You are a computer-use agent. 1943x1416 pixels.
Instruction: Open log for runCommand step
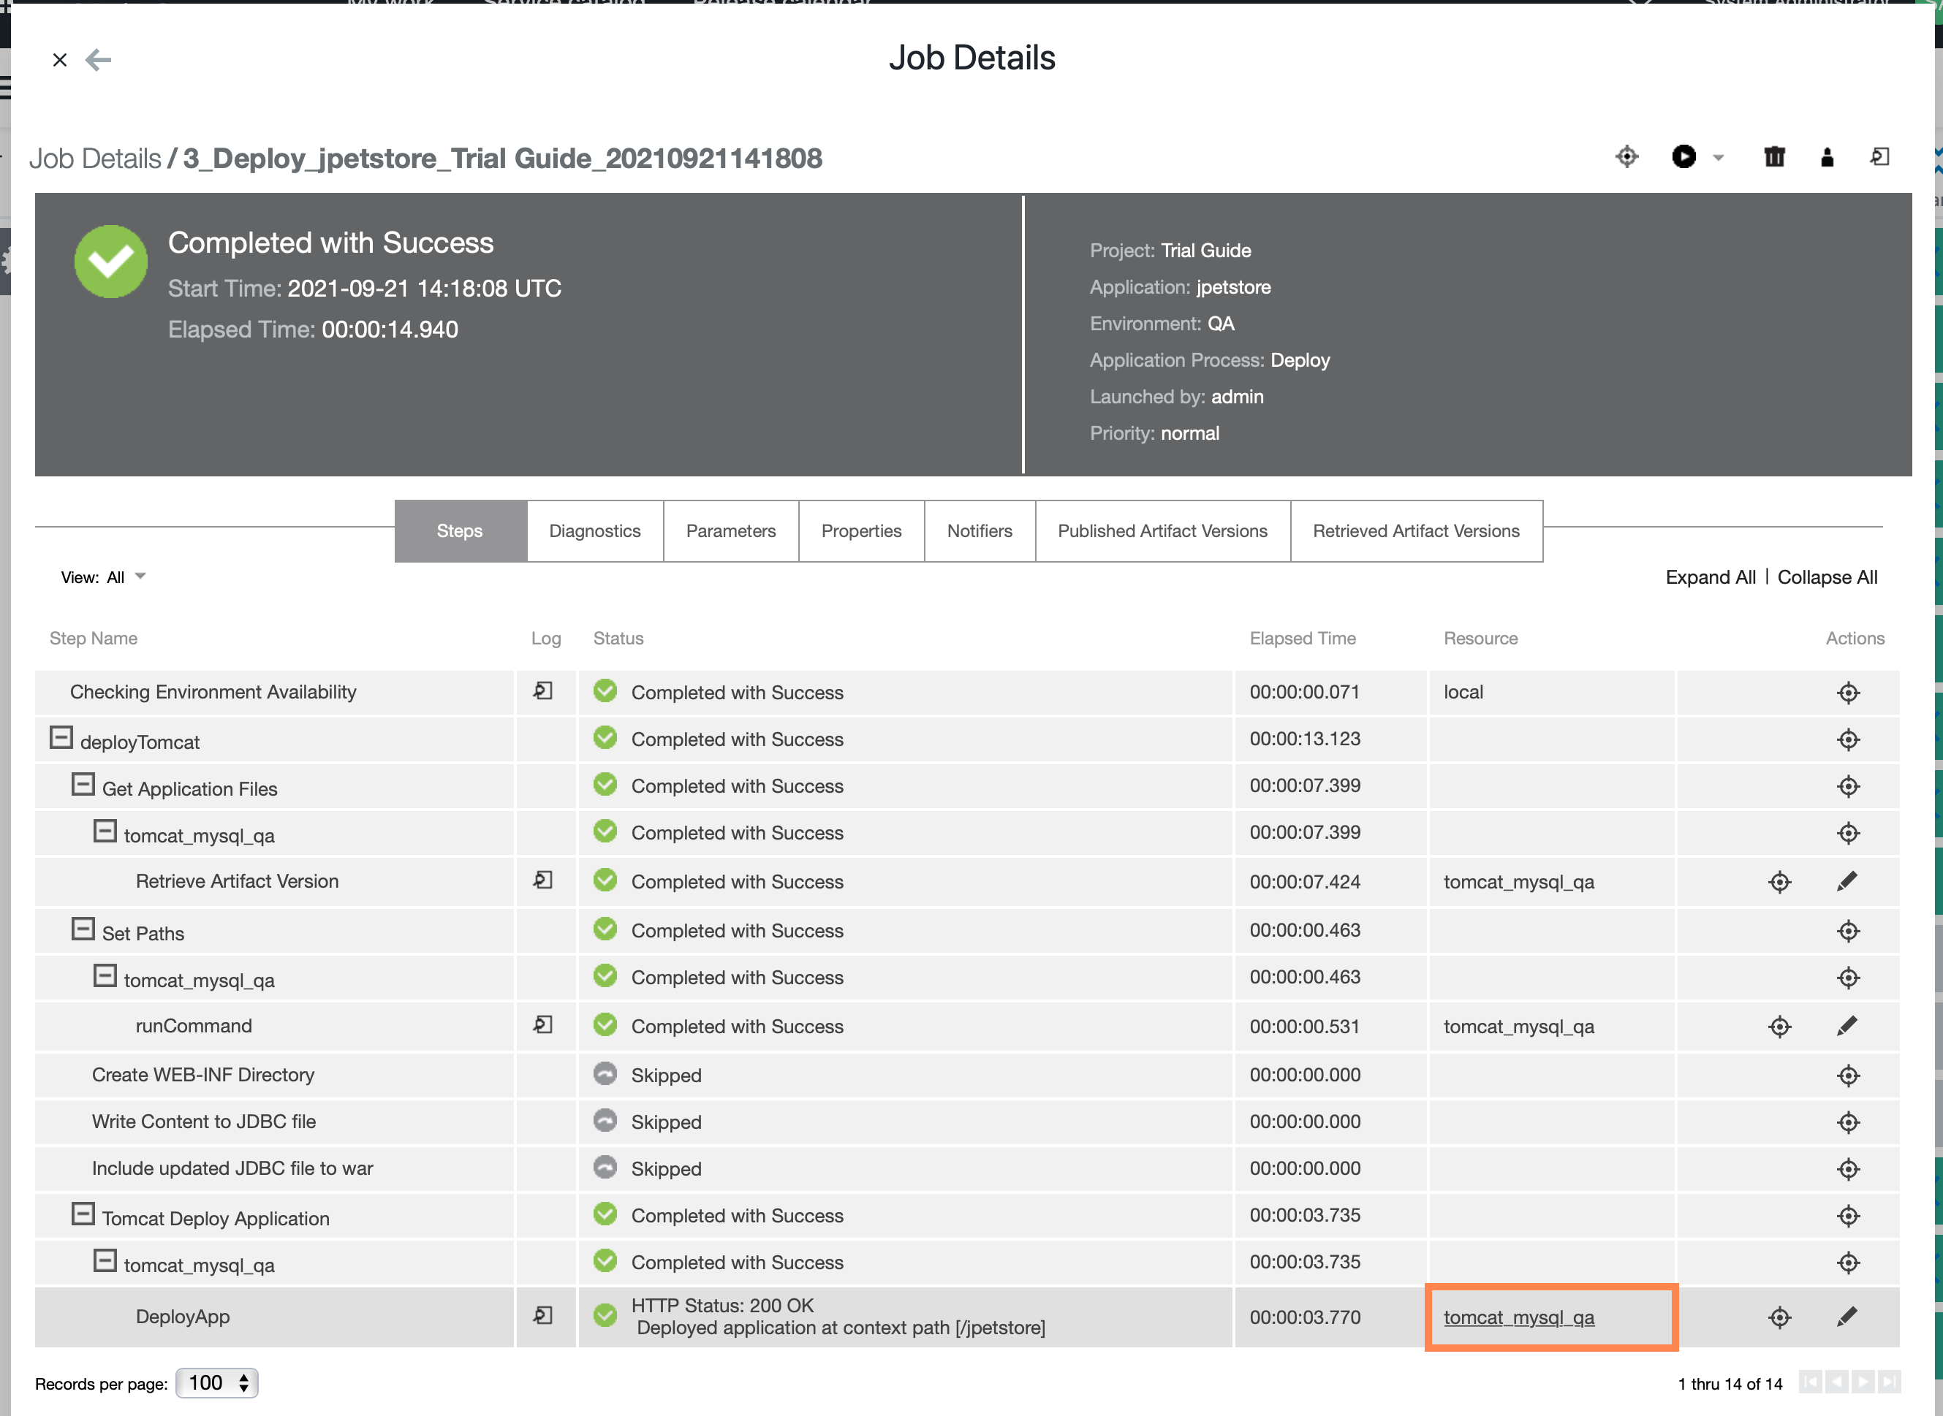[543, 1025]
